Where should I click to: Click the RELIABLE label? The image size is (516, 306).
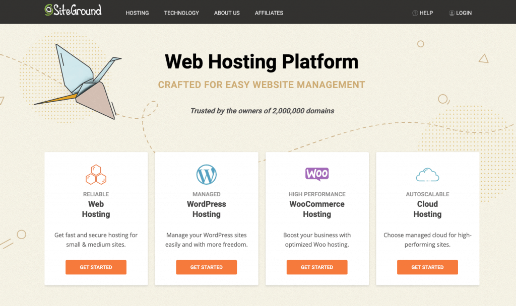pos(96,194)
